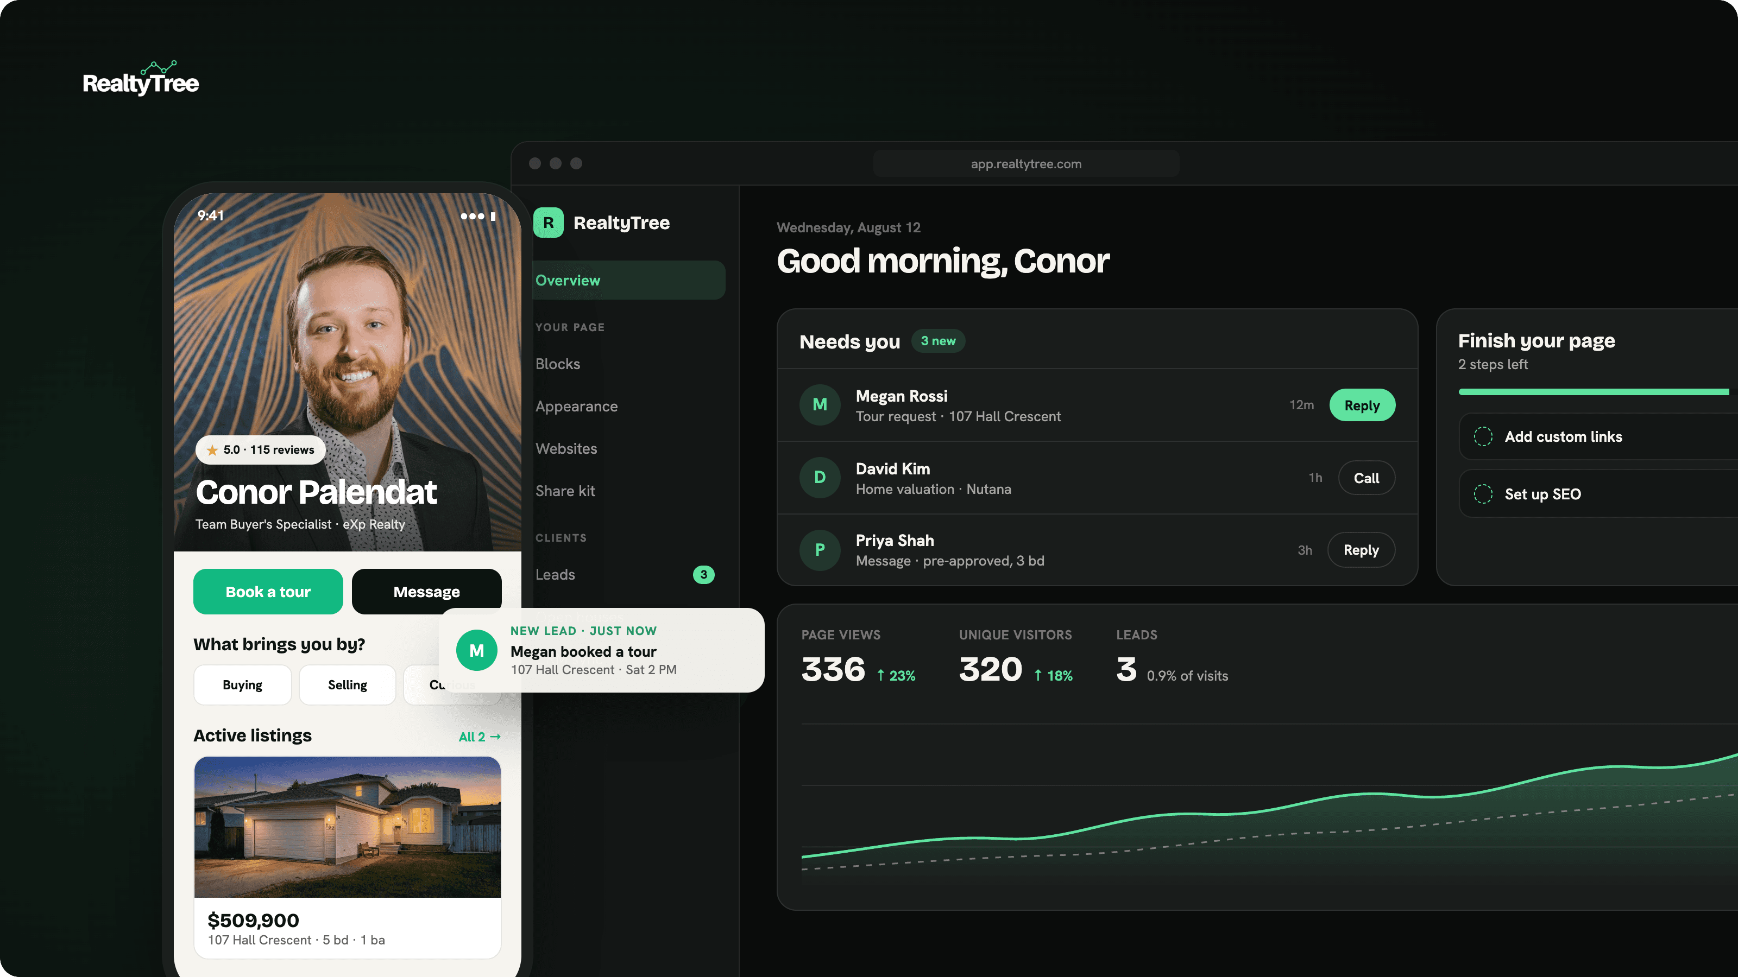
Task: Click the Conor Palendat name heading
Action: click(316, 492)
